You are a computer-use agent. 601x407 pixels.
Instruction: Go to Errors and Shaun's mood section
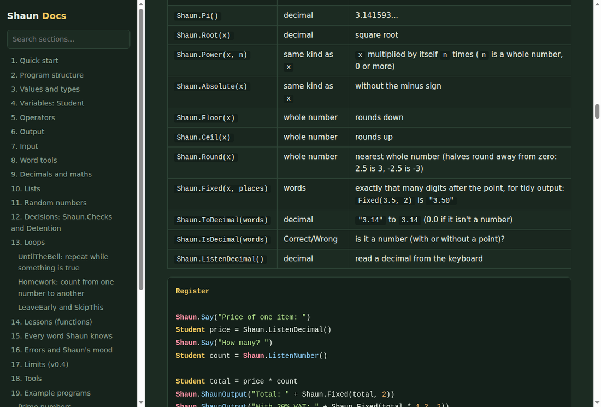pos(62,350)
